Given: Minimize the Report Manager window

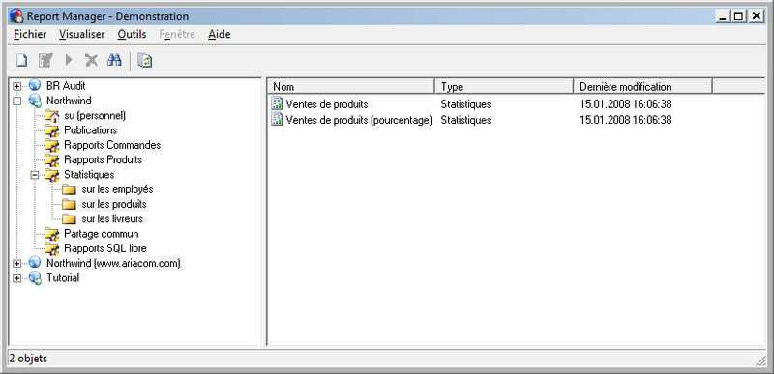Looking at the screenshot, I should tap(723, 16).
